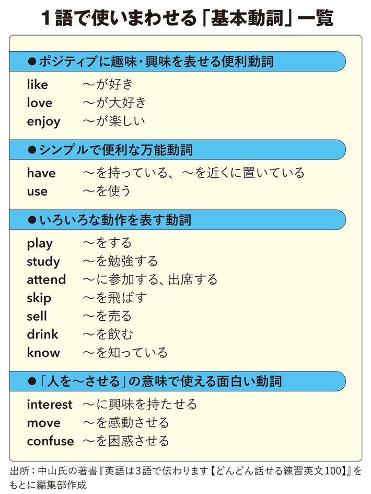Click the word 'use'

pos(37,191)
